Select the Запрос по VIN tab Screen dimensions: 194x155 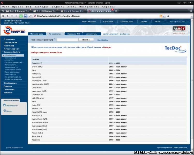pos(74,34)
